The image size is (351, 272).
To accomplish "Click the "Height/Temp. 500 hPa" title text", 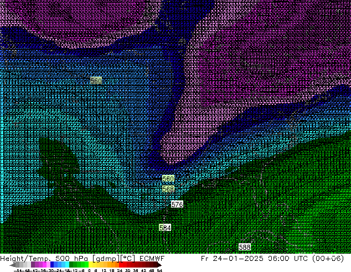I will pos(44,259).
